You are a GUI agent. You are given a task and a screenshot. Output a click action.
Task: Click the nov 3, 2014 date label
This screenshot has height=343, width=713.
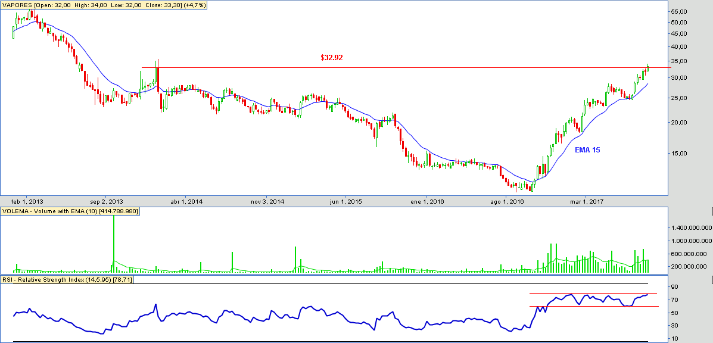(267, 201)
